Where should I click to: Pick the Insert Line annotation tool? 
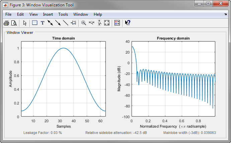tap(66, 23)
